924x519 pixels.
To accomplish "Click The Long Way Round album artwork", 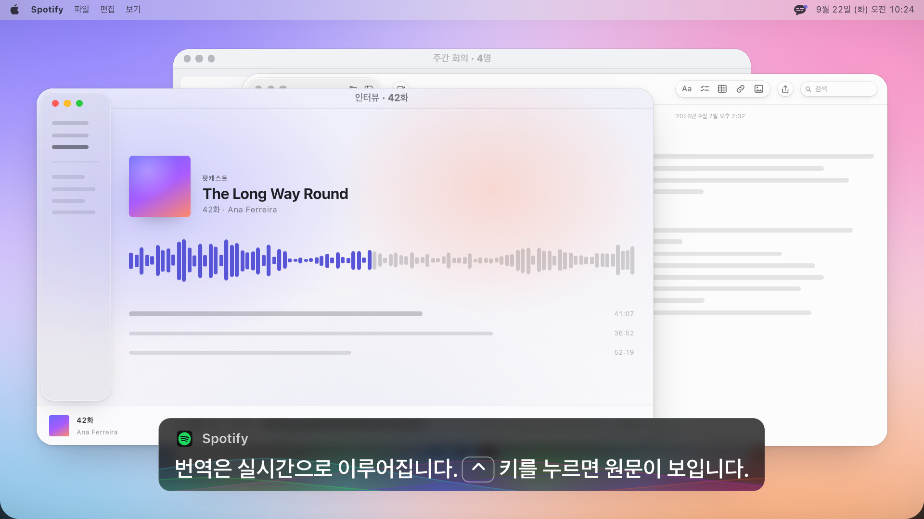I will [x=160, y=186].
